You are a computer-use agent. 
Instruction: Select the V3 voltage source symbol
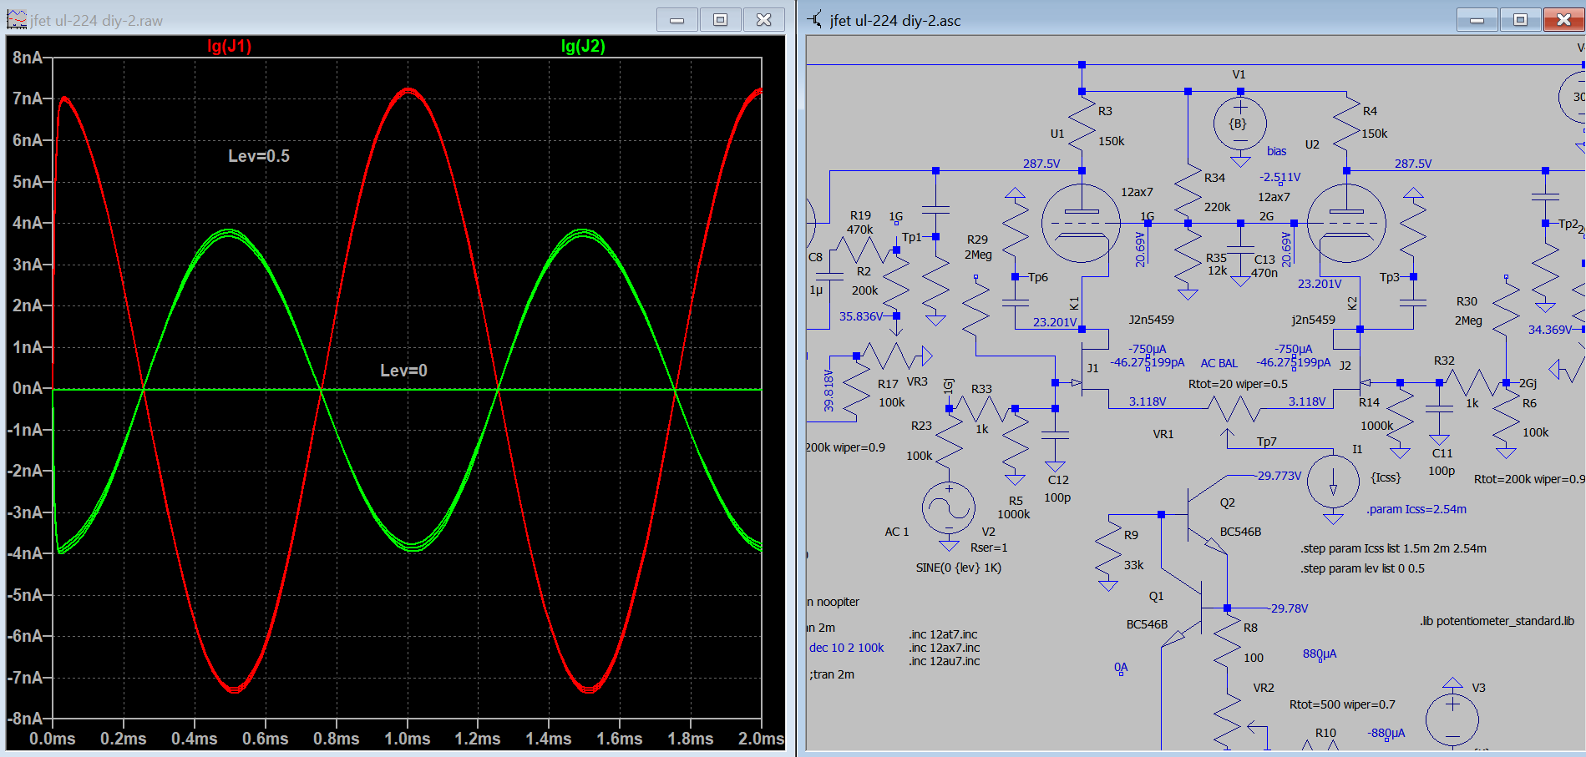(1452, 719)
